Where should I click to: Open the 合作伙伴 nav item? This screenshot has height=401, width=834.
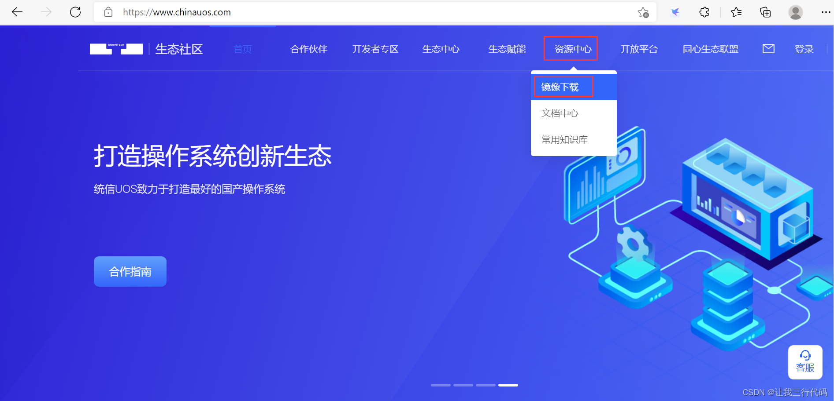coord(309,49)
